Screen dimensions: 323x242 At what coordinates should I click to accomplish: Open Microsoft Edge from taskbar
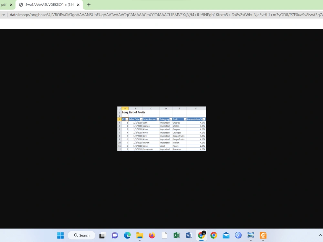[x=127, y=235]
